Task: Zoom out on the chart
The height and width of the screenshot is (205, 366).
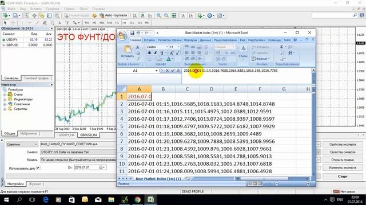Action: coord(166,15)
